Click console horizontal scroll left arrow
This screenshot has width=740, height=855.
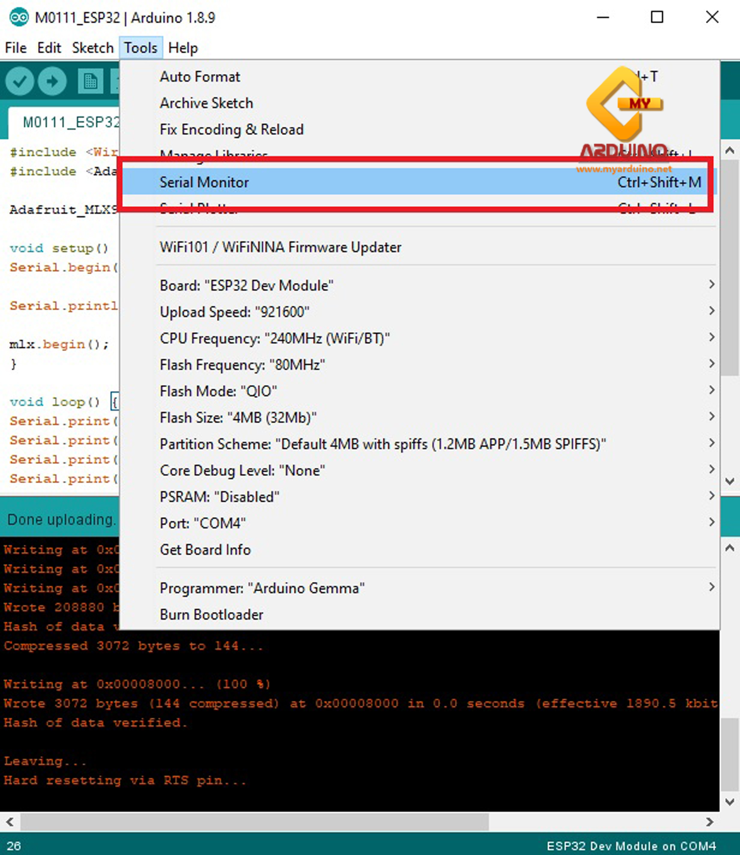coord(10,822)
